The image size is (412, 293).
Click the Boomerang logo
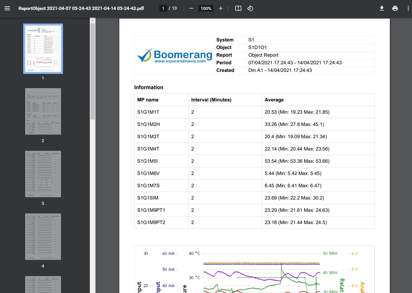175,55
